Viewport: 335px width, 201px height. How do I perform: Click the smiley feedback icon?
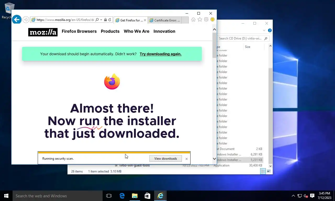(x=213, y=20)
